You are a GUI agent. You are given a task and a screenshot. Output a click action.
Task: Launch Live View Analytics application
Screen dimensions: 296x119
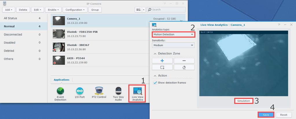(138, 94)
